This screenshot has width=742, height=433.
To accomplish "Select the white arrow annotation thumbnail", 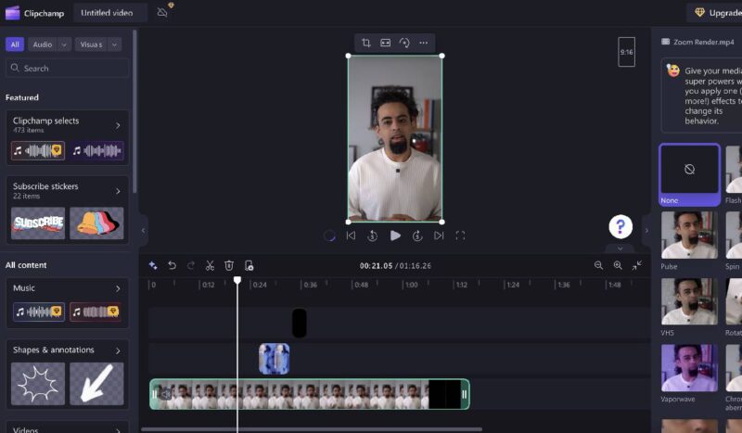I will tap(96, 383).
